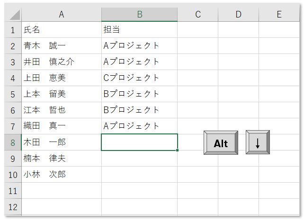Click the 氏名 header cell

(62, 30)
